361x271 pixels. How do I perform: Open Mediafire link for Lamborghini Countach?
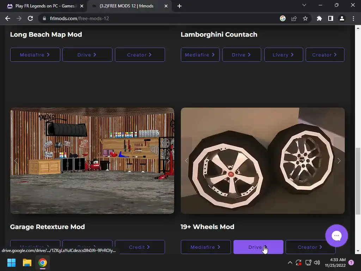click(x=200, y=55)
